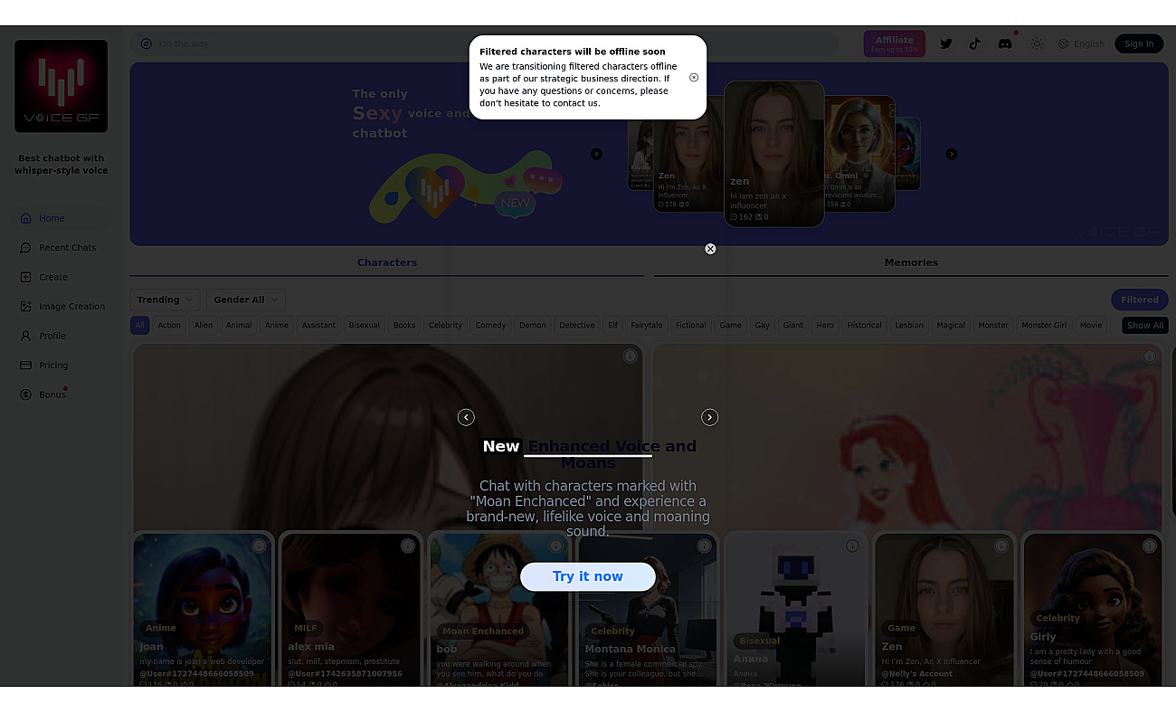Click the @Nelly's Account creator link

(917, 673)
